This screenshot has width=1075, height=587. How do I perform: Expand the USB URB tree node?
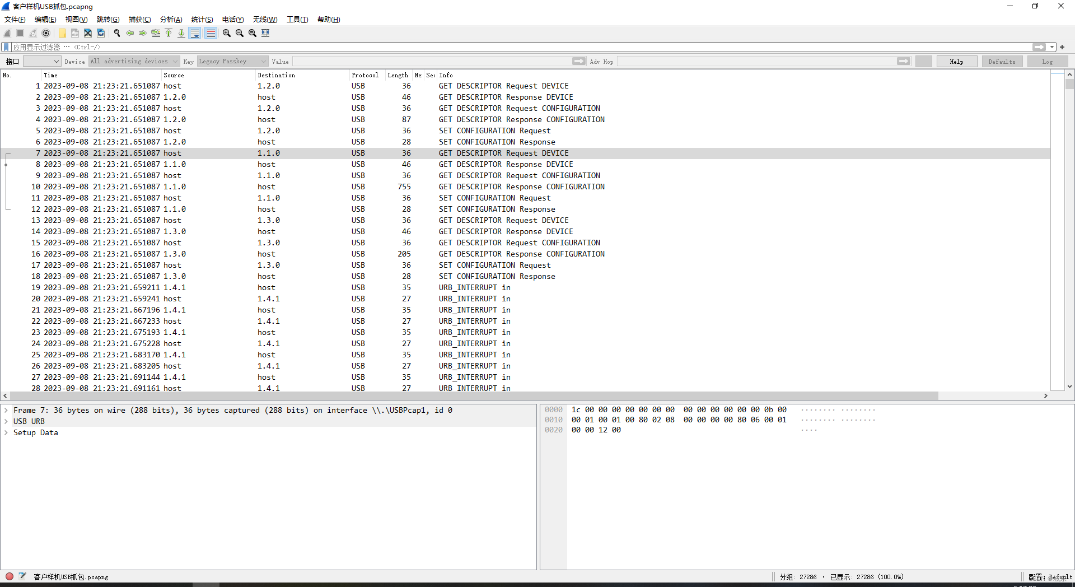tap(6, 422)
